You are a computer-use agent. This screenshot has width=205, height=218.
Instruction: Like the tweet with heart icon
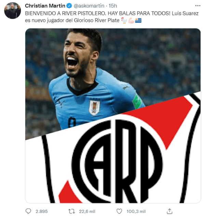[x=119, y=211]
